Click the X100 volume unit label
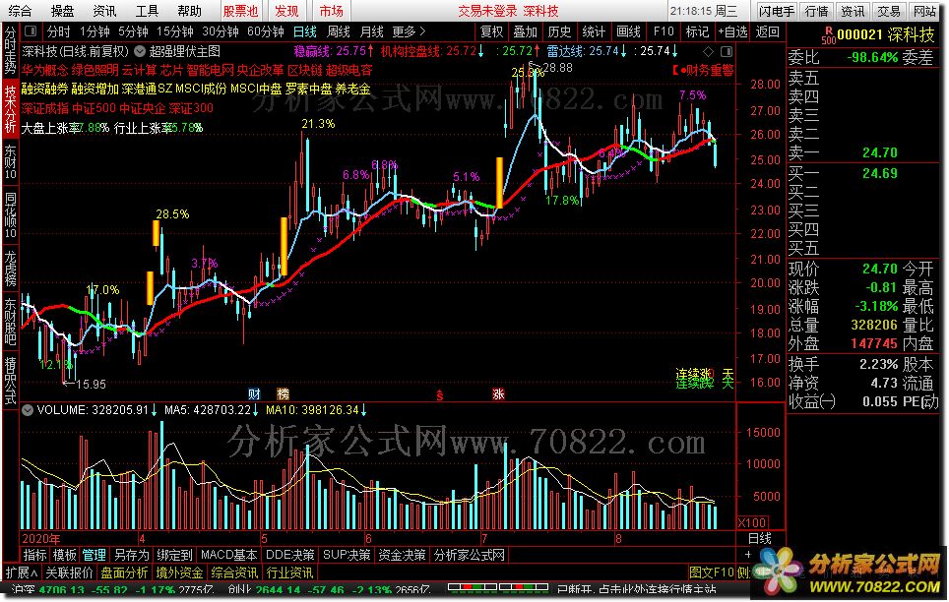949x602 pixels. pos(752,522)
